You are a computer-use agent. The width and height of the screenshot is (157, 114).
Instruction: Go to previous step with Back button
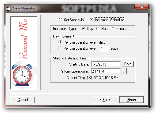(105, 100)
